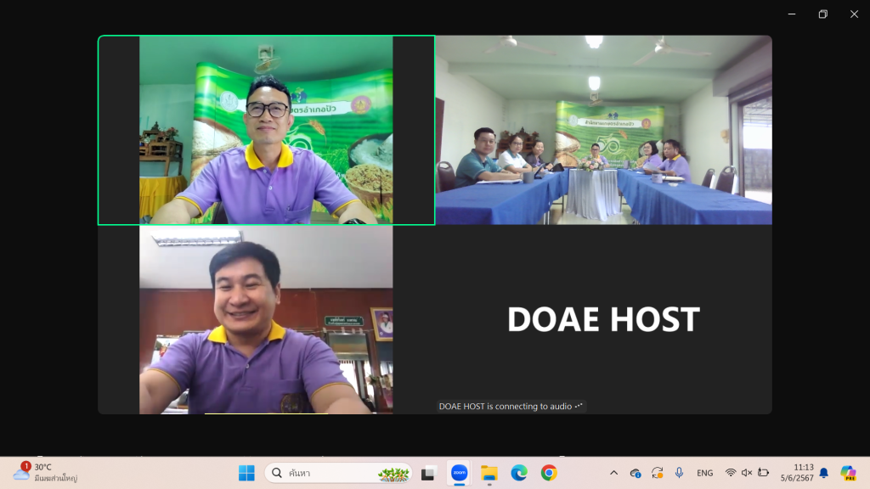Viewport: 870px width, 489px height.
Task: Unmute the muted speaker volume icon
Action: 747,473
